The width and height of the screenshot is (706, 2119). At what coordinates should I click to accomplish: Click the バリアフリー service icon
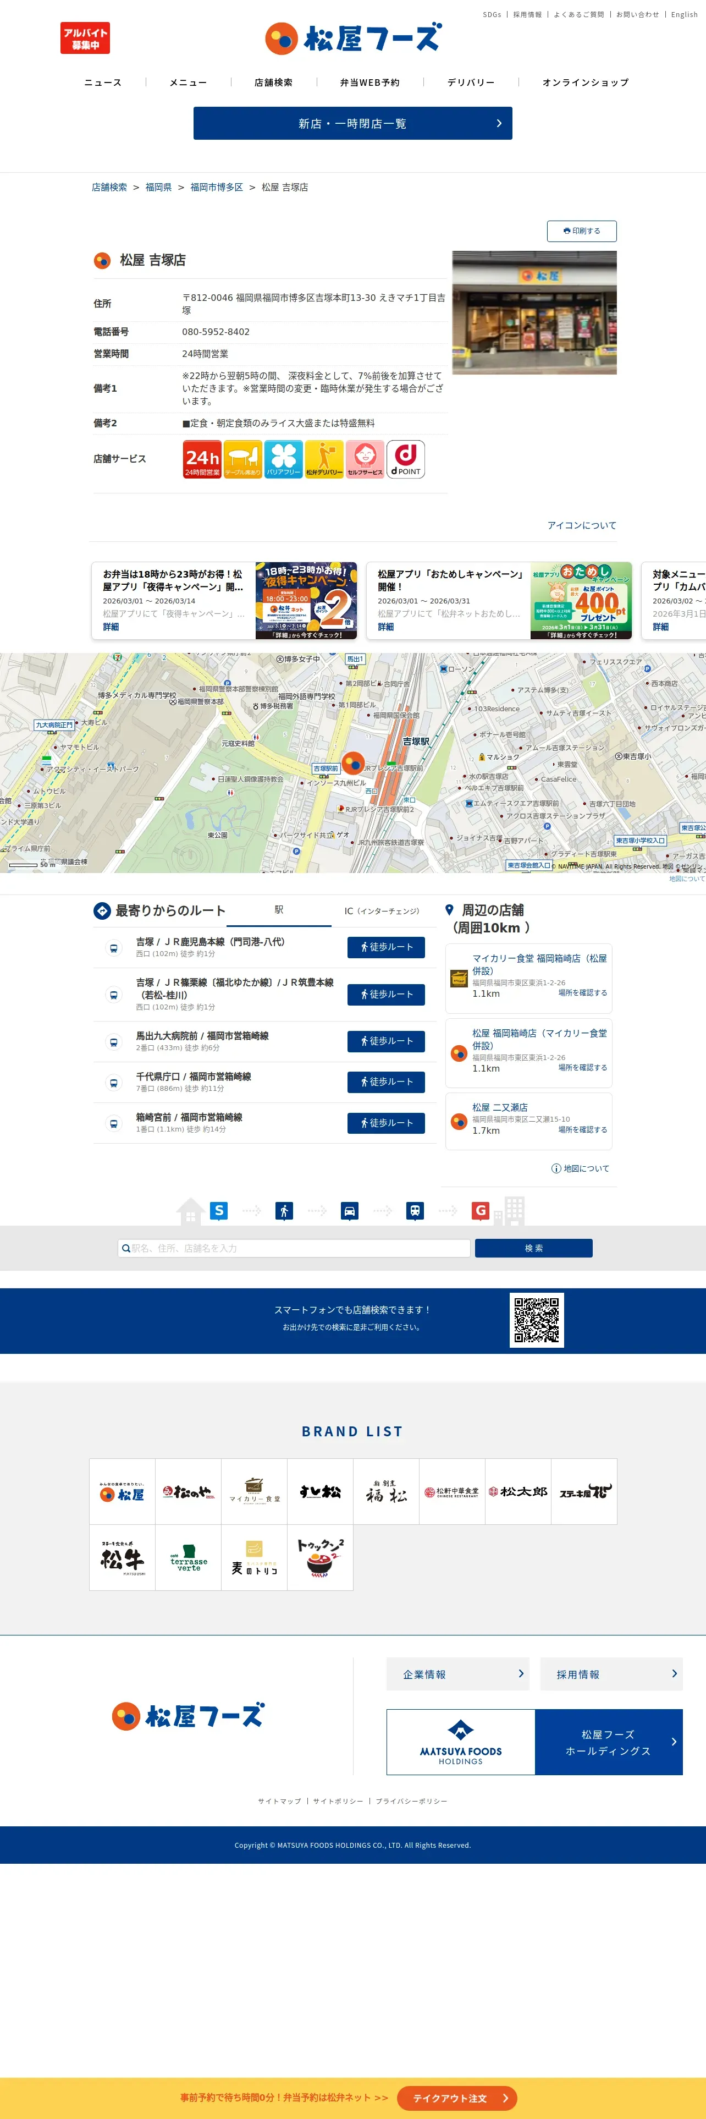click(x=284, y=459)
